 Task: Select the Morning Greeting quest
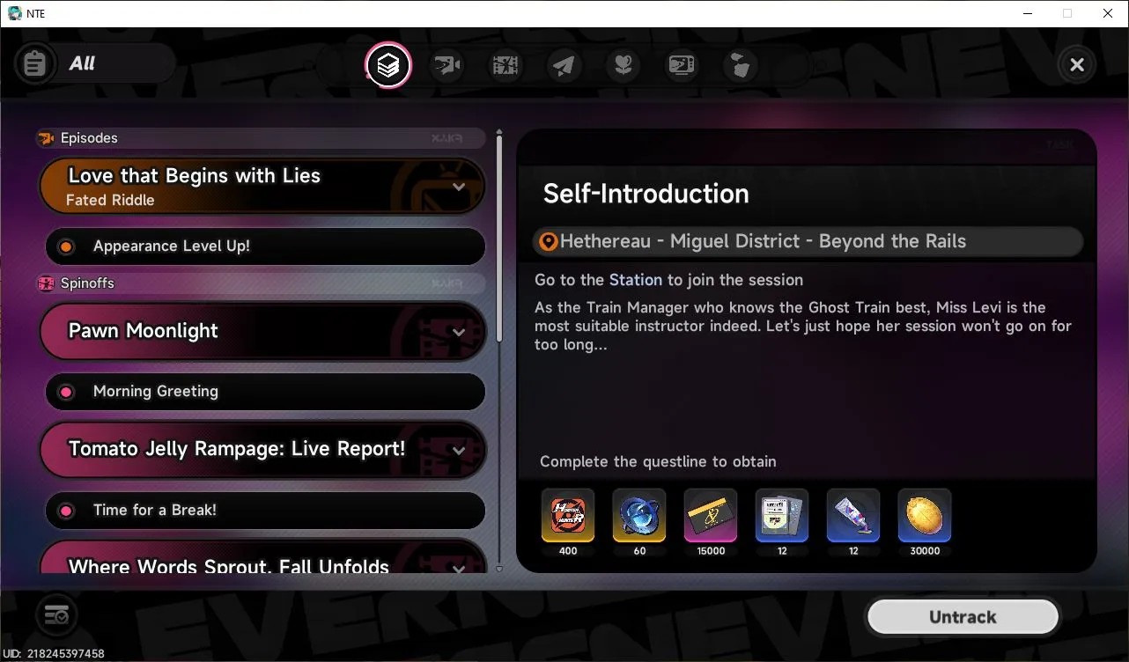265,392
